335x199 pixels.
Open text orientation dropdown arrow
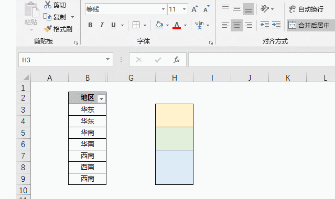click(x=272, y=9)
